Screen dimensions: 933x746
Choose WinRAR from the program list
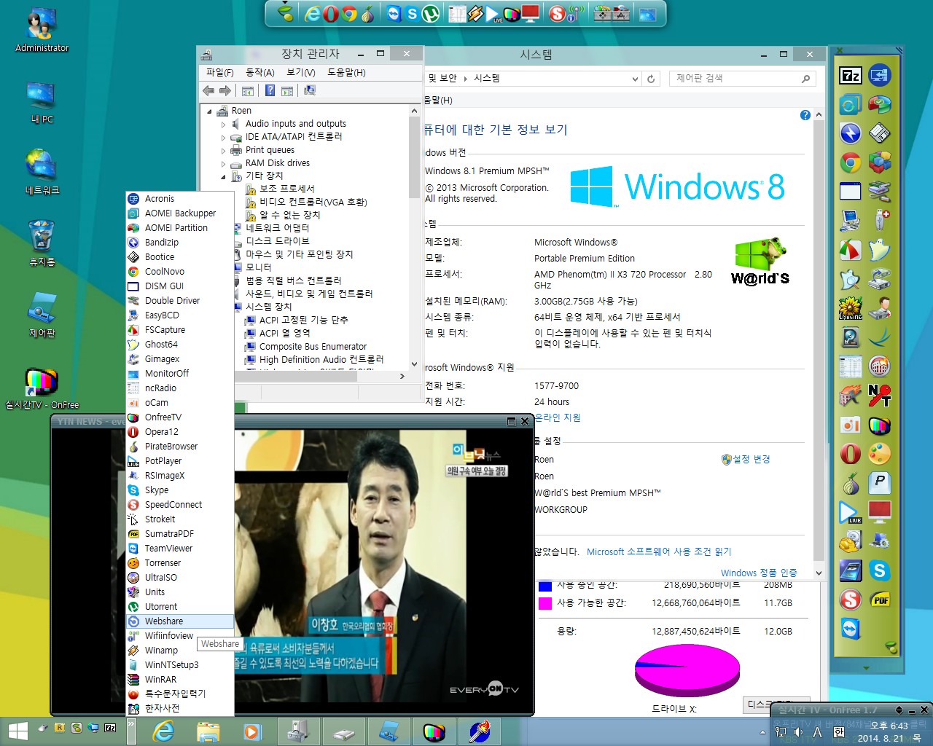(x=180, y=680)
